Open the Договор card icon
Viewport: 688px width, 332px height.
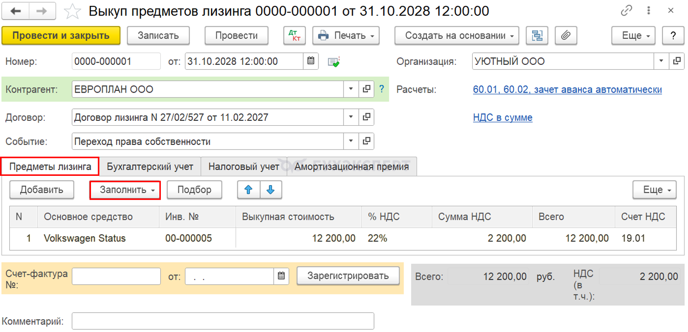[366, 118]
